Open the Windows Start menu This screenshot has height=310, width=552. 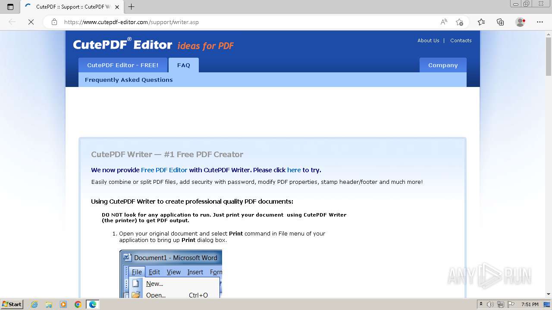pos(12,304)
